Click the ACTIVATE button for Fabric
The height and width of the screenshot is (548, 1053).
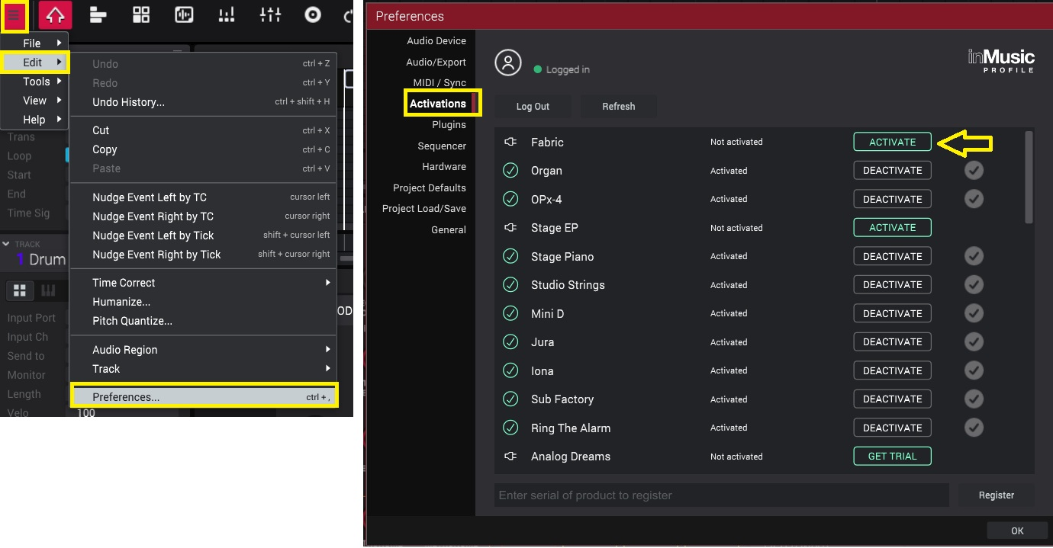click(x=892, y=142)
